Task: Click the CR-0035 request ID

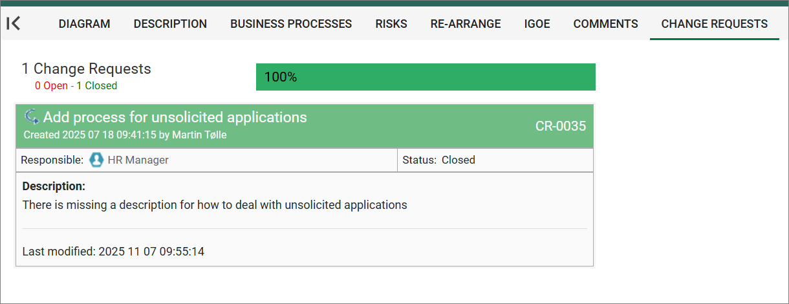Action: tap(560, 126)
